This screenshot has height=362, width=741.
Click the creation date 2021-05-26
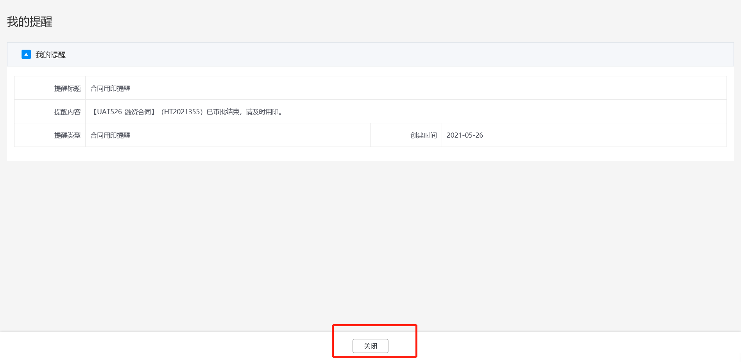[x=465, y=135]
